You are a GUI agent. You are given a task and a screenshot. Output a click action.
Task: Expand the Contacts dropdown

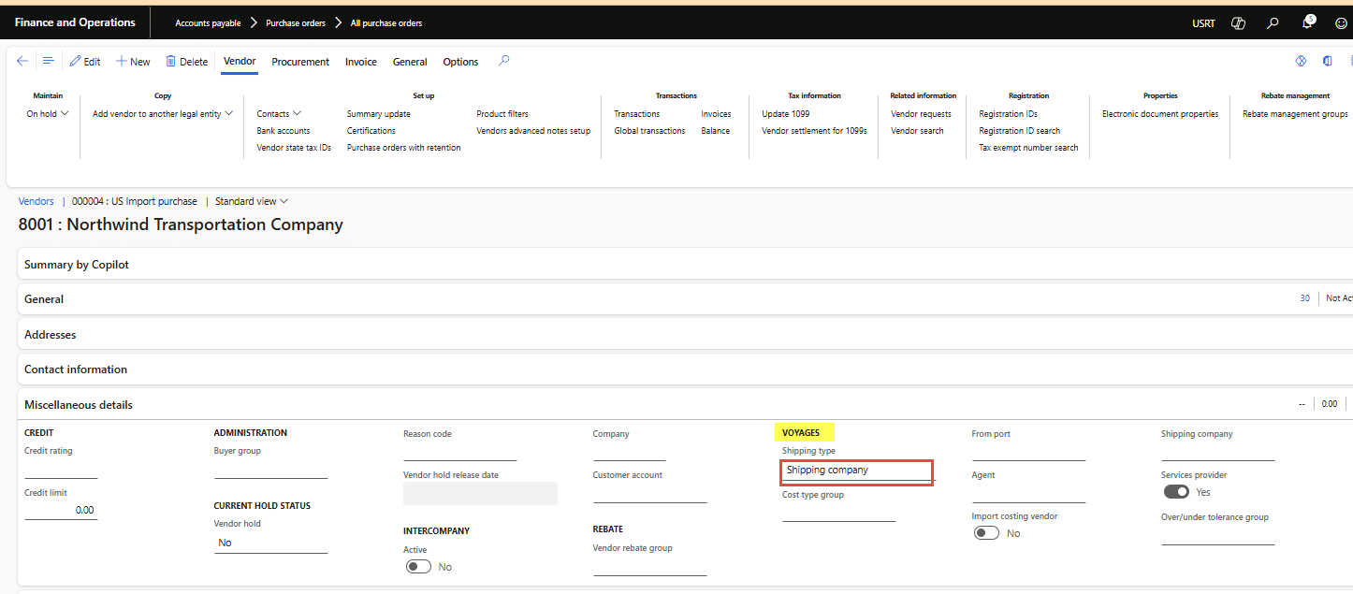click(277, 113)
